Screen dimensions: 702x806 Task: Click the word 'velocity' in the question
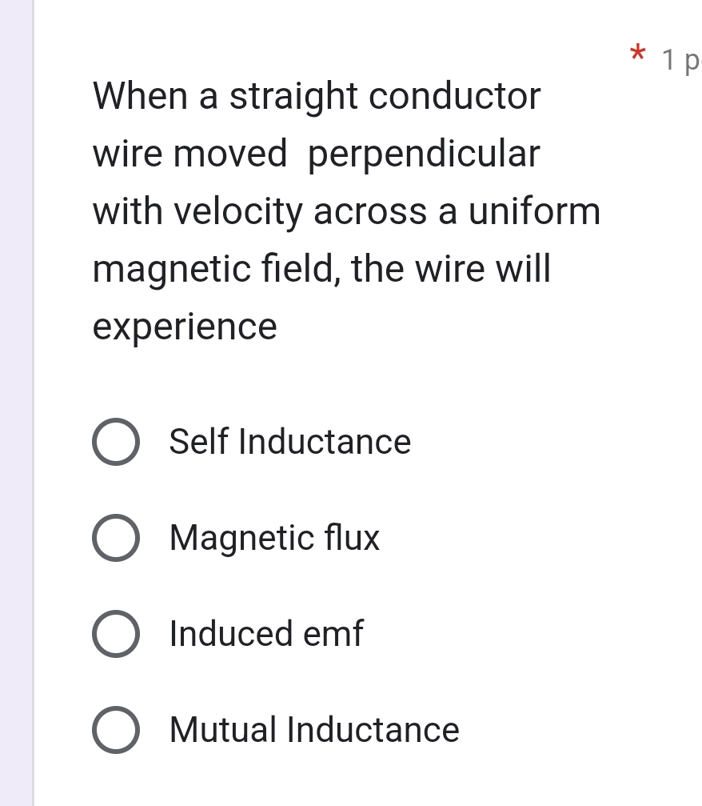pos(239,212)
